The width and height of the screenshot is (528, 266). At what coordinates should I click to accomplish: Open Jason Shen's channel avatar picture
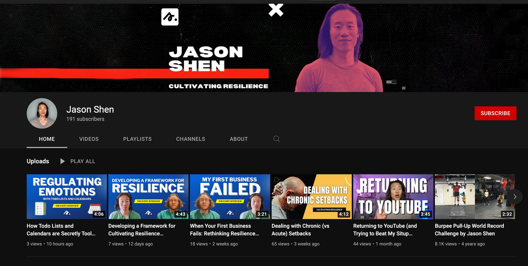click(x=42, y=113)
